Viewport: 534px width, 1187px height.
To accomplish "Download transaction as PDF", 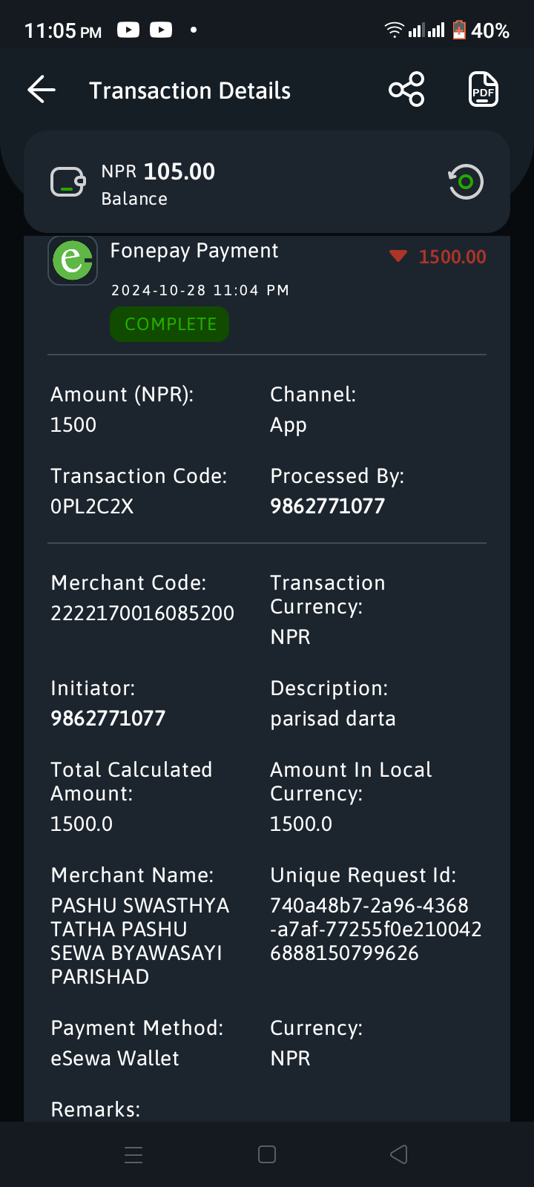I will pos(483,90).
